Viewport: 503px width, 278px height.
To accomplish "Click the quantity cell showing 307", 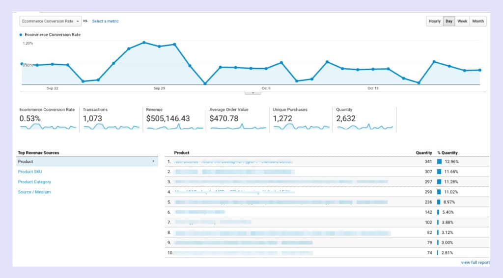I will pyautogui.click(x=428, y=172).
